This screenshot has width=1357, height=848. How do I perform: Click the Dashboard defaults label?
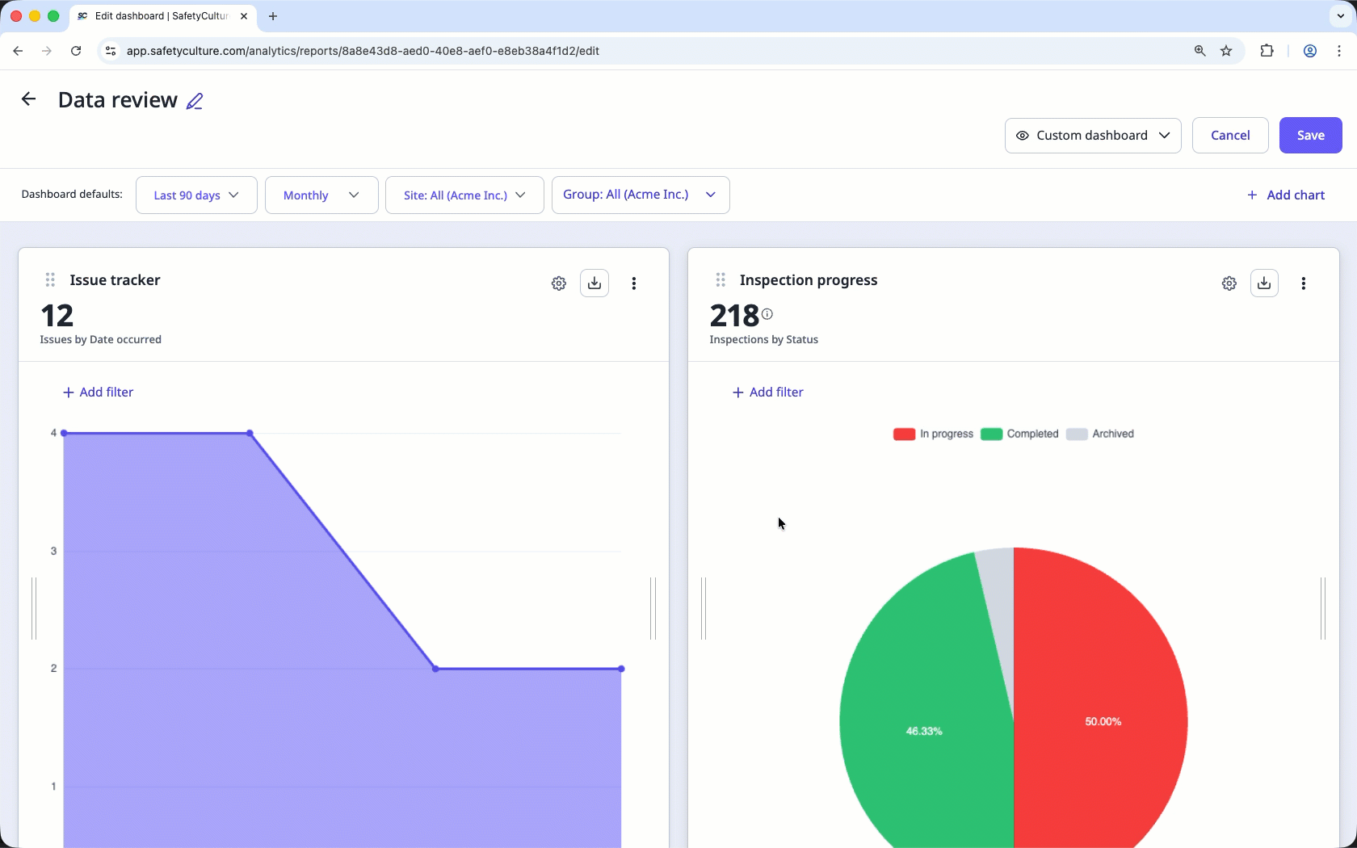point(72,194)
